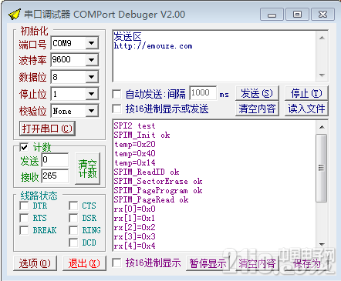Viewport: 341px width, 281px height.
Task: Click the 'SPIM_SectorErase ok' line
Action: [x=158, y=181]
